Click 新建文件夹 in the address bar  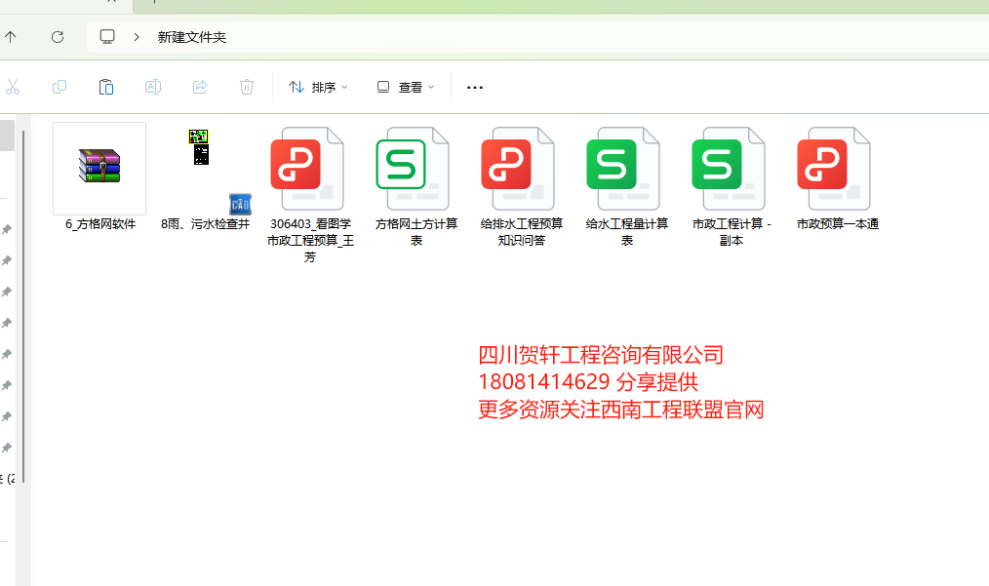tap(192, 37)
